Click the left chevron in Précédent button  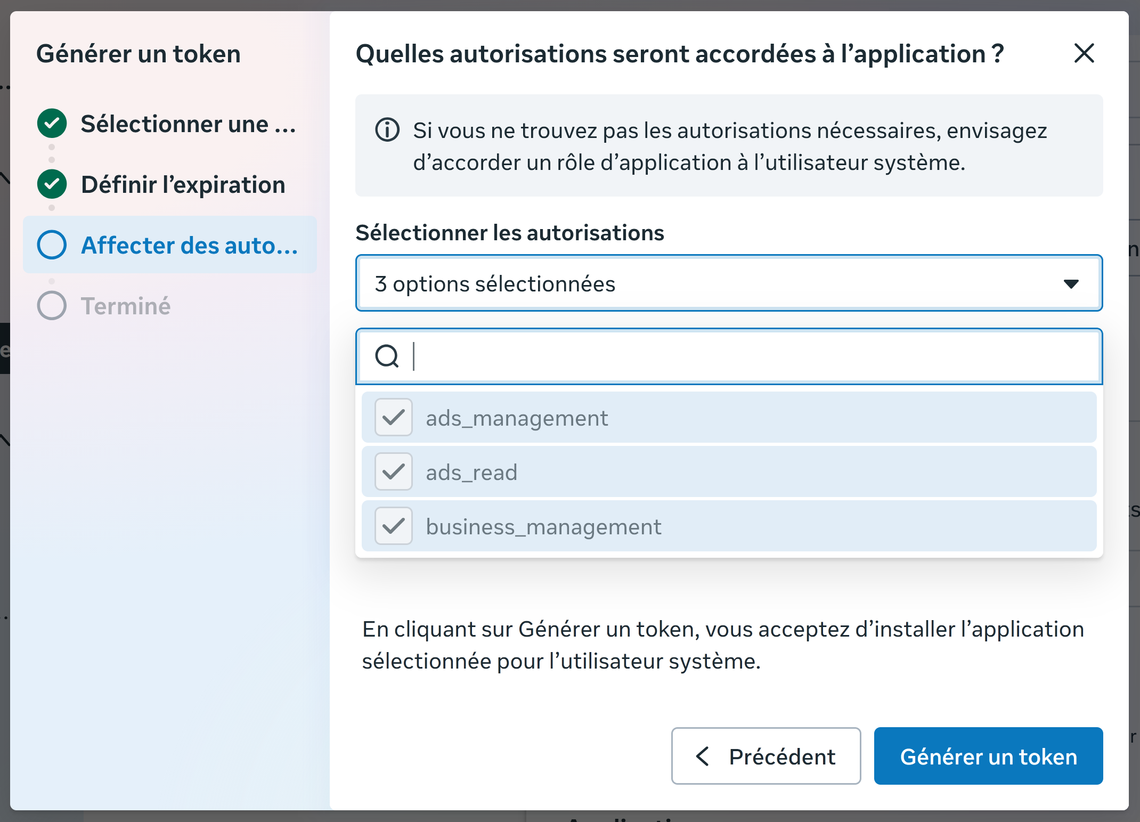[703, 756]
